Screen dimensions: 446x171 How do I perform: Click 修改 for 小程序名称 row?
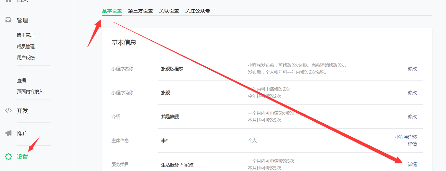tap(412, 69)
